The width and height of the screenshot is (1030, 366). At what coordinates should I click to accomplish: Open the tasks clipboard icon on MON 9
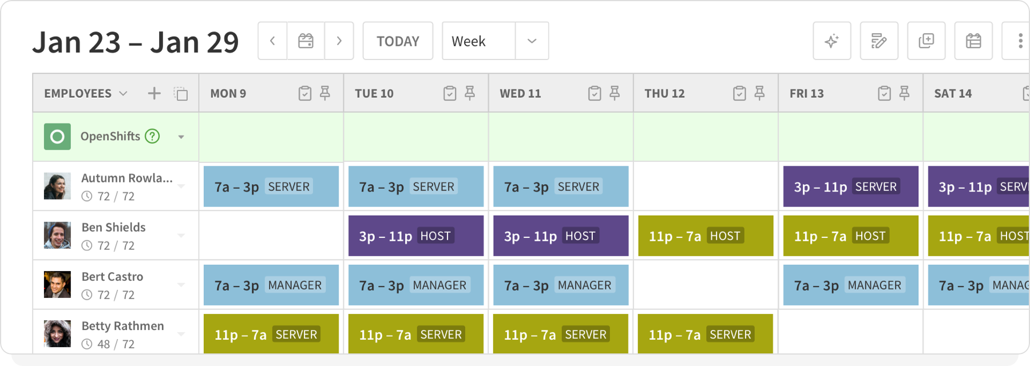click(306, 92)
